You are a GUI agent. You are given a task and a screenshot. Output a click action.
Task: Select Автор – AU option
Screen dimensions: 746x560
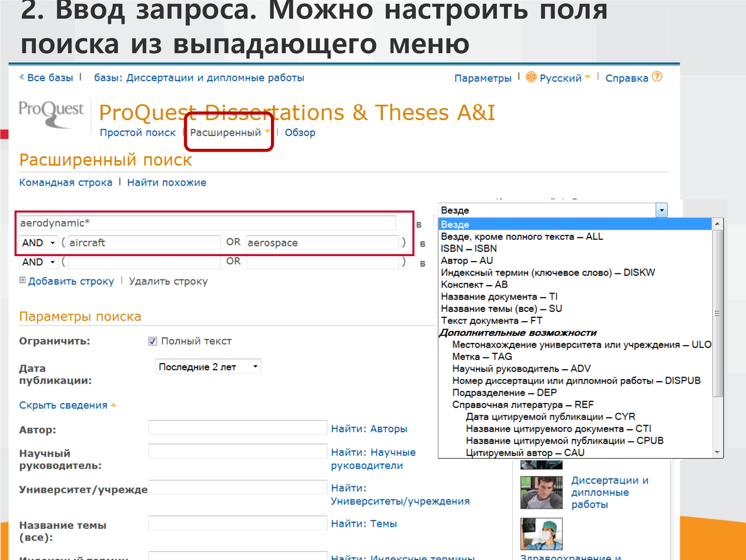(x=467, y=260)
